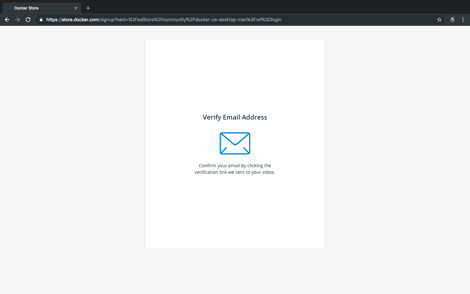View site info via the padlock icon
Viewport: 470px width, 294px height.
pos(41,20)
